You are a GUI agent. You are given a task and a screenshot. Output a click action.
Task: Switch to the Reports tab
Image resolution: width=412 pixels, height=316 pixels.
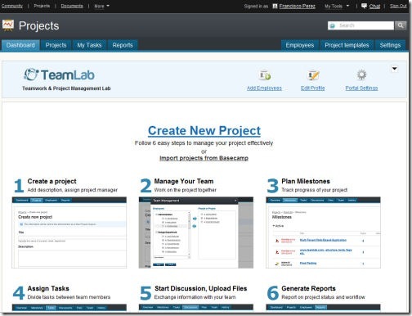click(123, 45)
